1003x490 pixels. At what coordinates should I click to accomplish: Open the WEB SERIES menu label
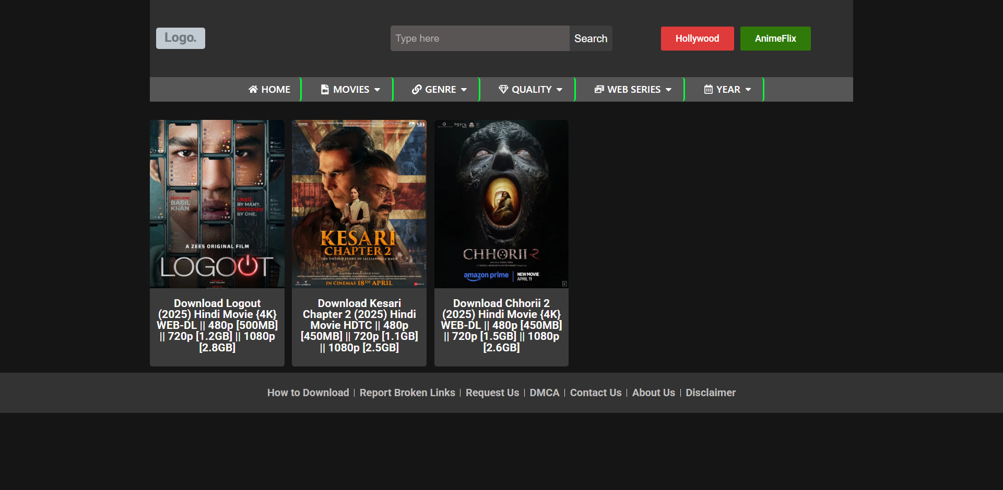[634, 89]
